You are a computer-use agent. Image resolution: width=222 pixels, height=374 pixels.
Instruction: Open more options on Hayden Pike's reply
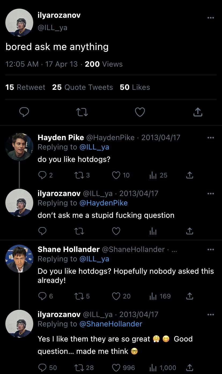[211, 138]
